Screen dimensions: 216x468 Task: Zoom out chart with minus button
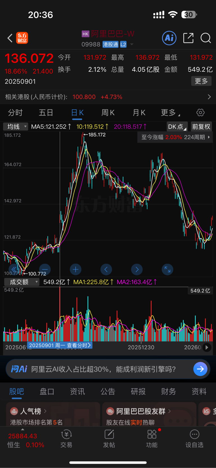(45, 270)
